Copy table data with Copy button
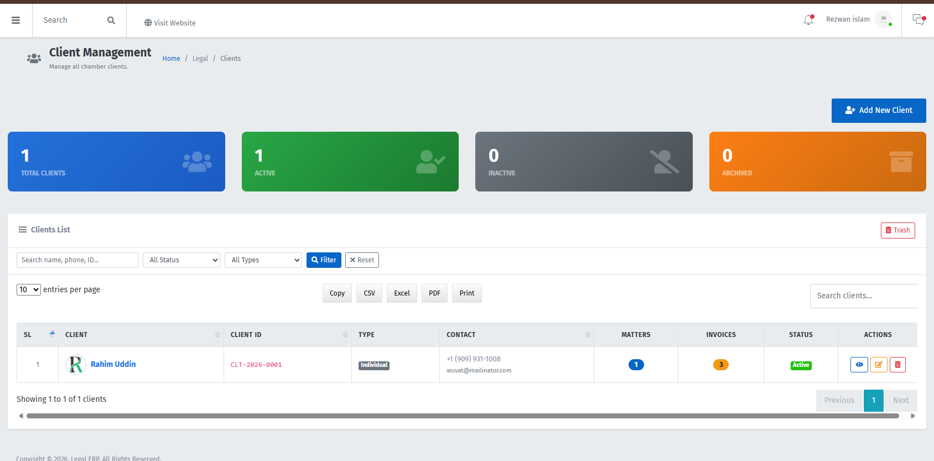934x461 pixels. pos(337,293)
